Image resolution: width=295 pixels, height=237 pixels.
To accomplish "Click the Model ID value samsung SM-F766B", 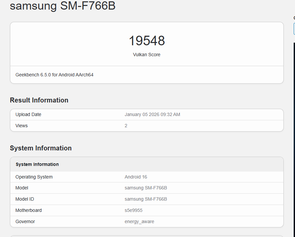I will pos(146,199).
